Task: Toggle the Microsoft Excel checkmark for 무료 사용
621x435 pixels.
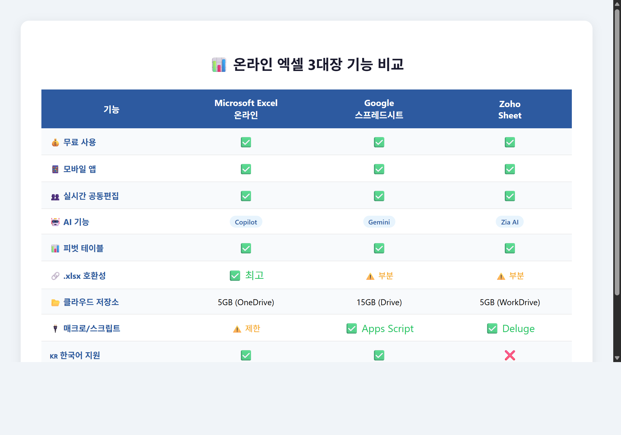Action: point(246,142)
